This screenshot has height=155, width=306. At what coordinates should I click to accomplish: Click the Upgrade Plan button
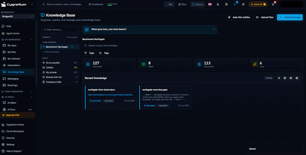(x=18, y=115)
